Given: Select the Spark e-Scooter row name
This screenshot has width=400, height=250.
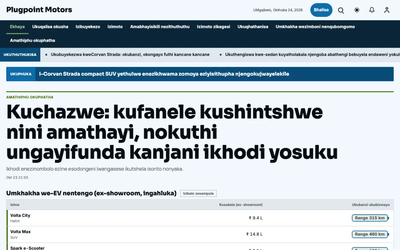Looking at the screenshot, I should tap(27, 248).
